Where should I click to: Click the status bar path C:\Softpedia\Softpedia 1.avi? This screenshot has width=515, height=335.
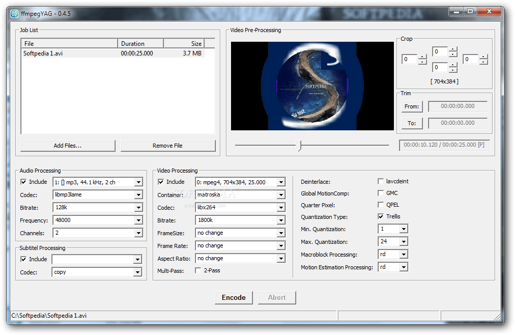point(49,316)
